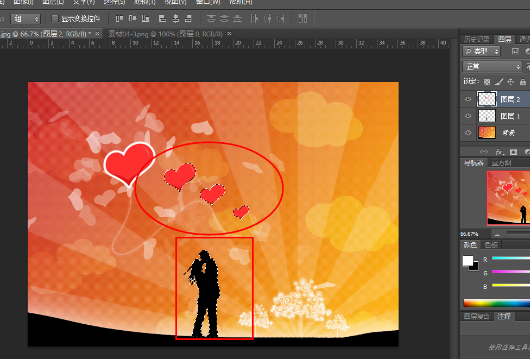
Task: Select 图层 2 layer thumbnail
Action: coord(487,99)
